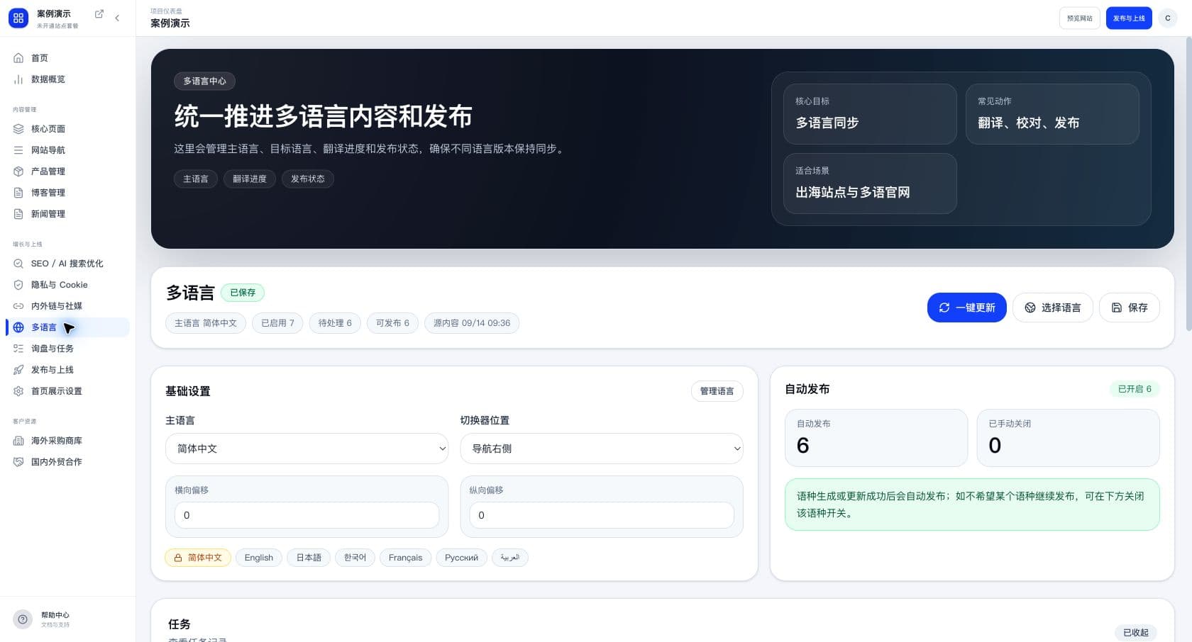Click the 出海站点与多语官网 card
The width and height of the screenshot is (1192, 642).
click(x=870, y=184)
